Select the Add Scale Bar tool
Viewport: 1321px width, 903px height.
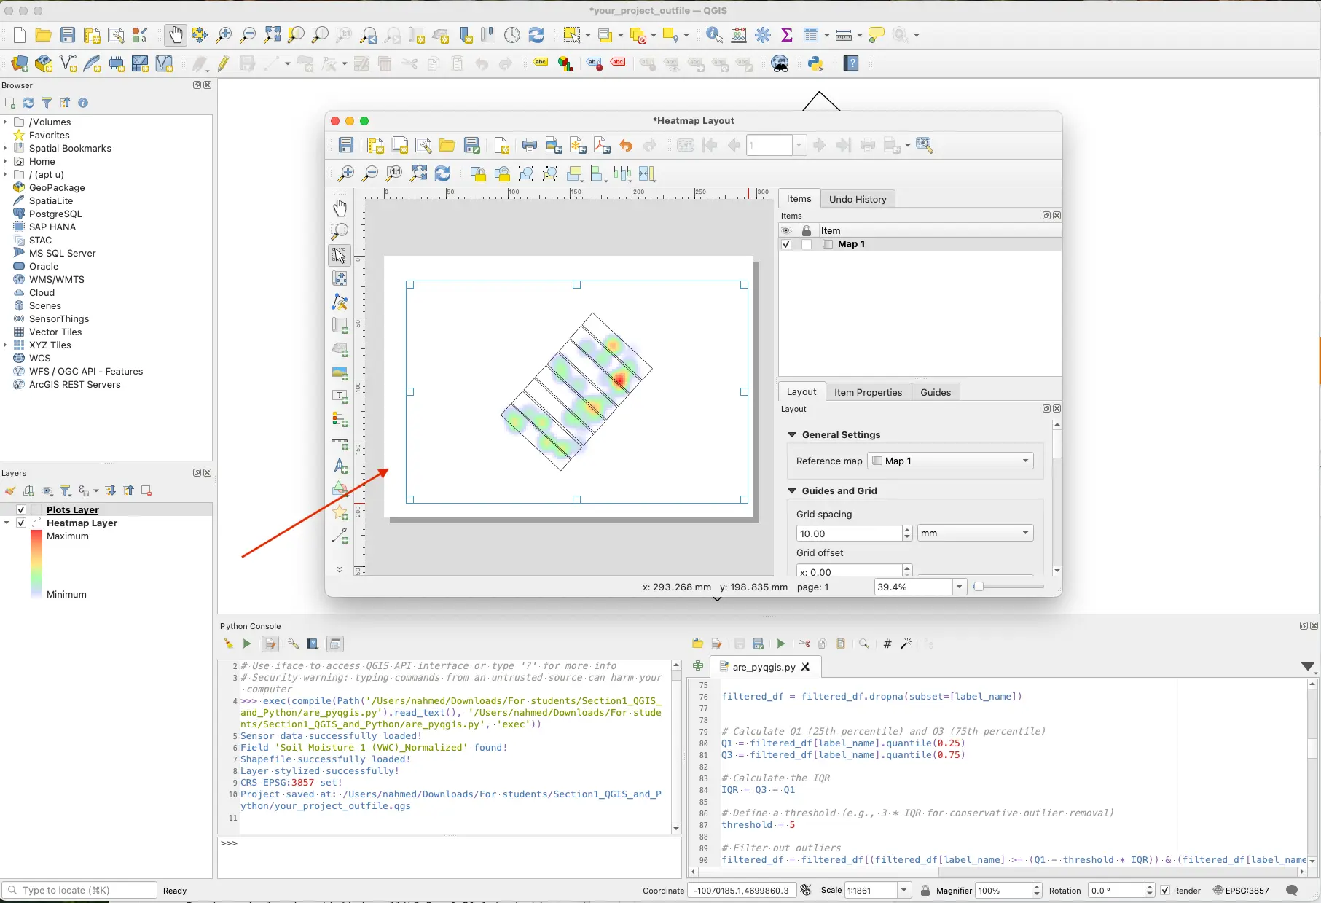click(340, 443)
